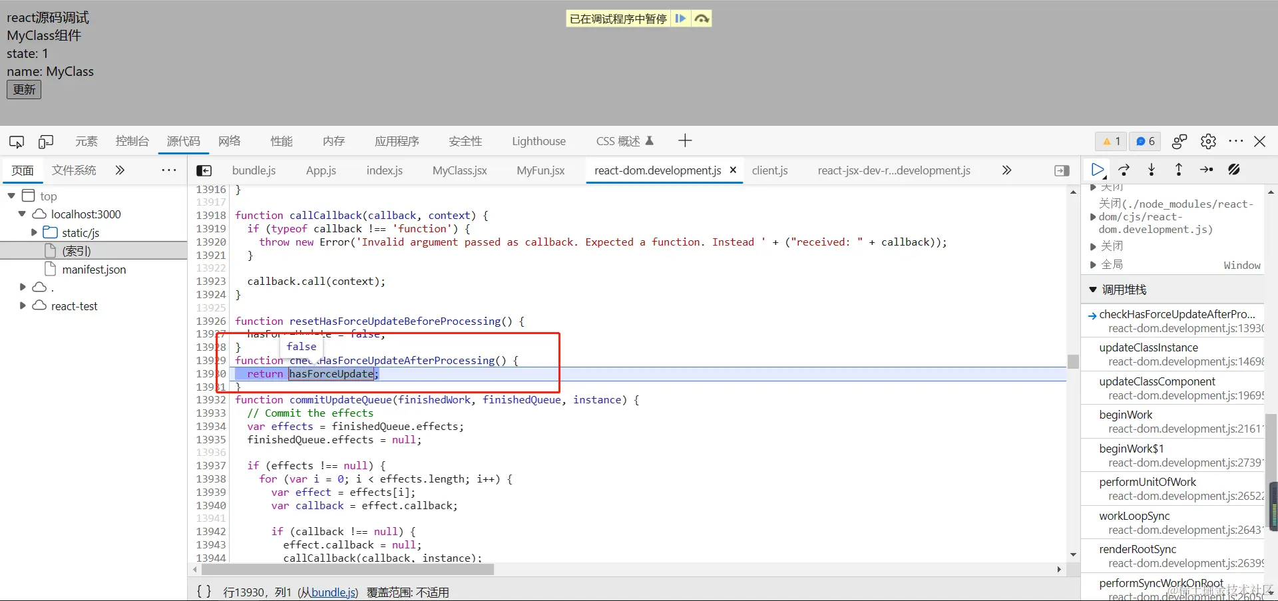Viewport: 1278px width, 601px height.
Task: Show more navigator tabs chevron
Action: click(120, 170)
